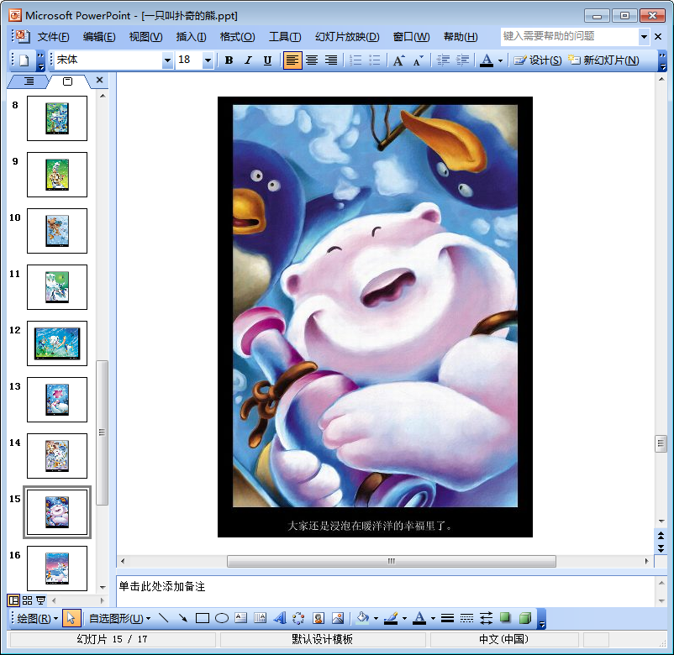Select the Oval drawing tool
674x655 pixels.
[x=221, y=619]
